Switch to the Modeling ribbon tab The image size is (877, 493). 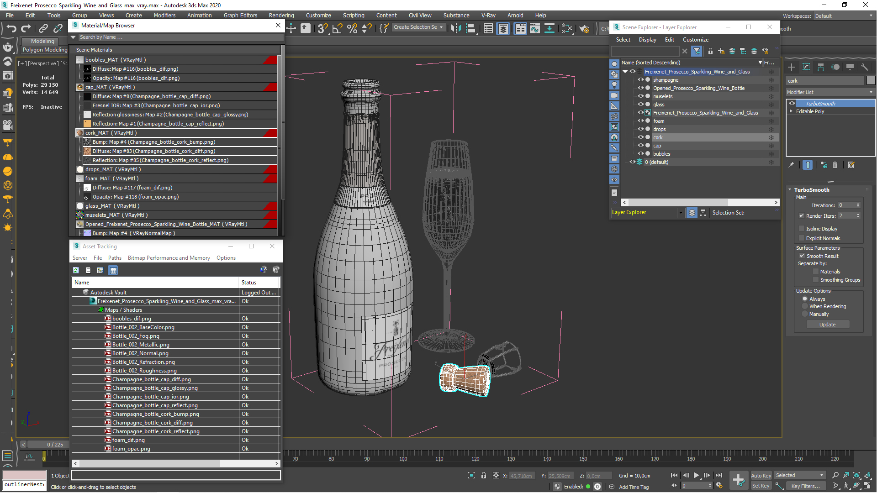(x=42, y=41)
